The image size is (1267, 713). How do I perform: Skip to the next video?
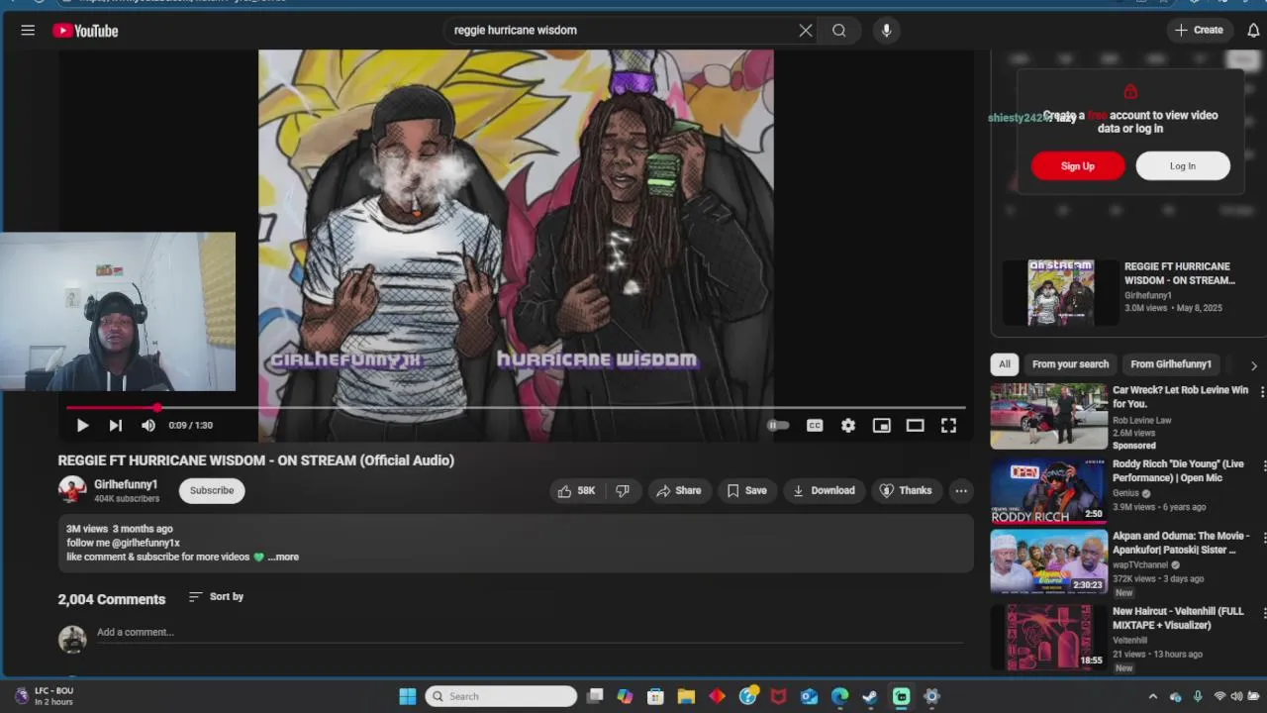[x=115, y=426]
